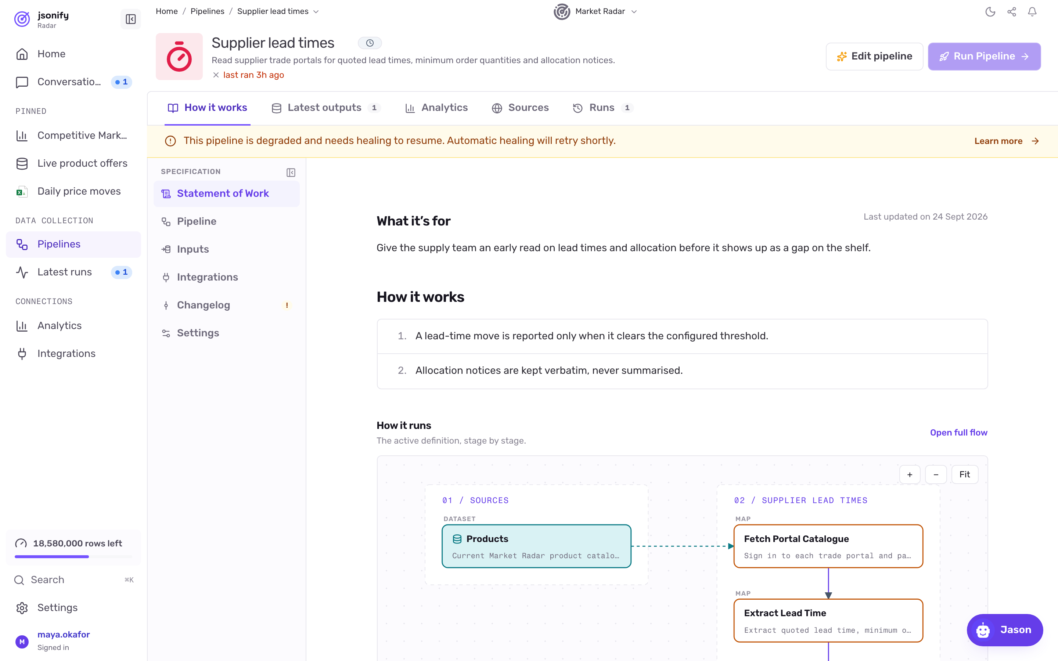Image resolution: width=1058 pixels, height=661 pixels.
Task: Open Conversations in sidebar
Action: coord(73,82)
